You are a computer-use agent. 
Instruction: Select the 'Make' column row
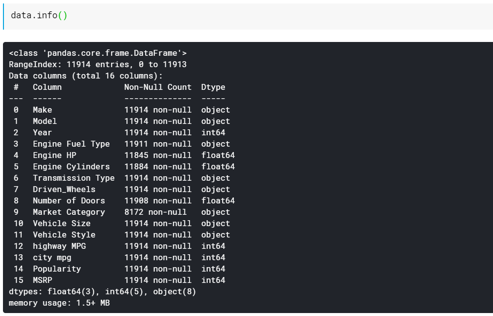42,110
